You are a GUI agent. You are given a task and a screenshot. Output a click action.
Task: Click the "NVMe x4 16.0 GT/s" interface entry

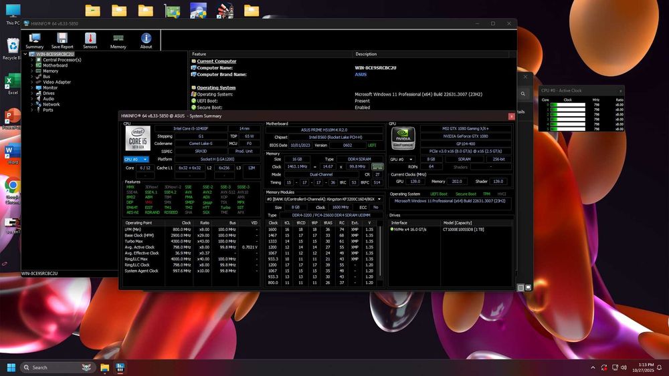[408, 230]
